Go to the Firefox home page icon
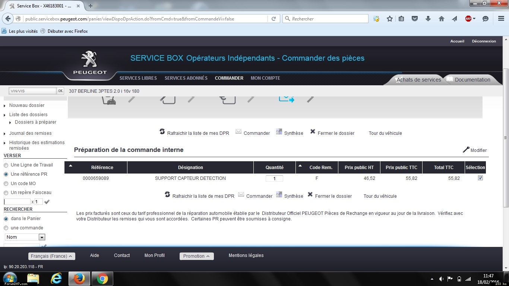The image size is (509, 286). [442, 19]
